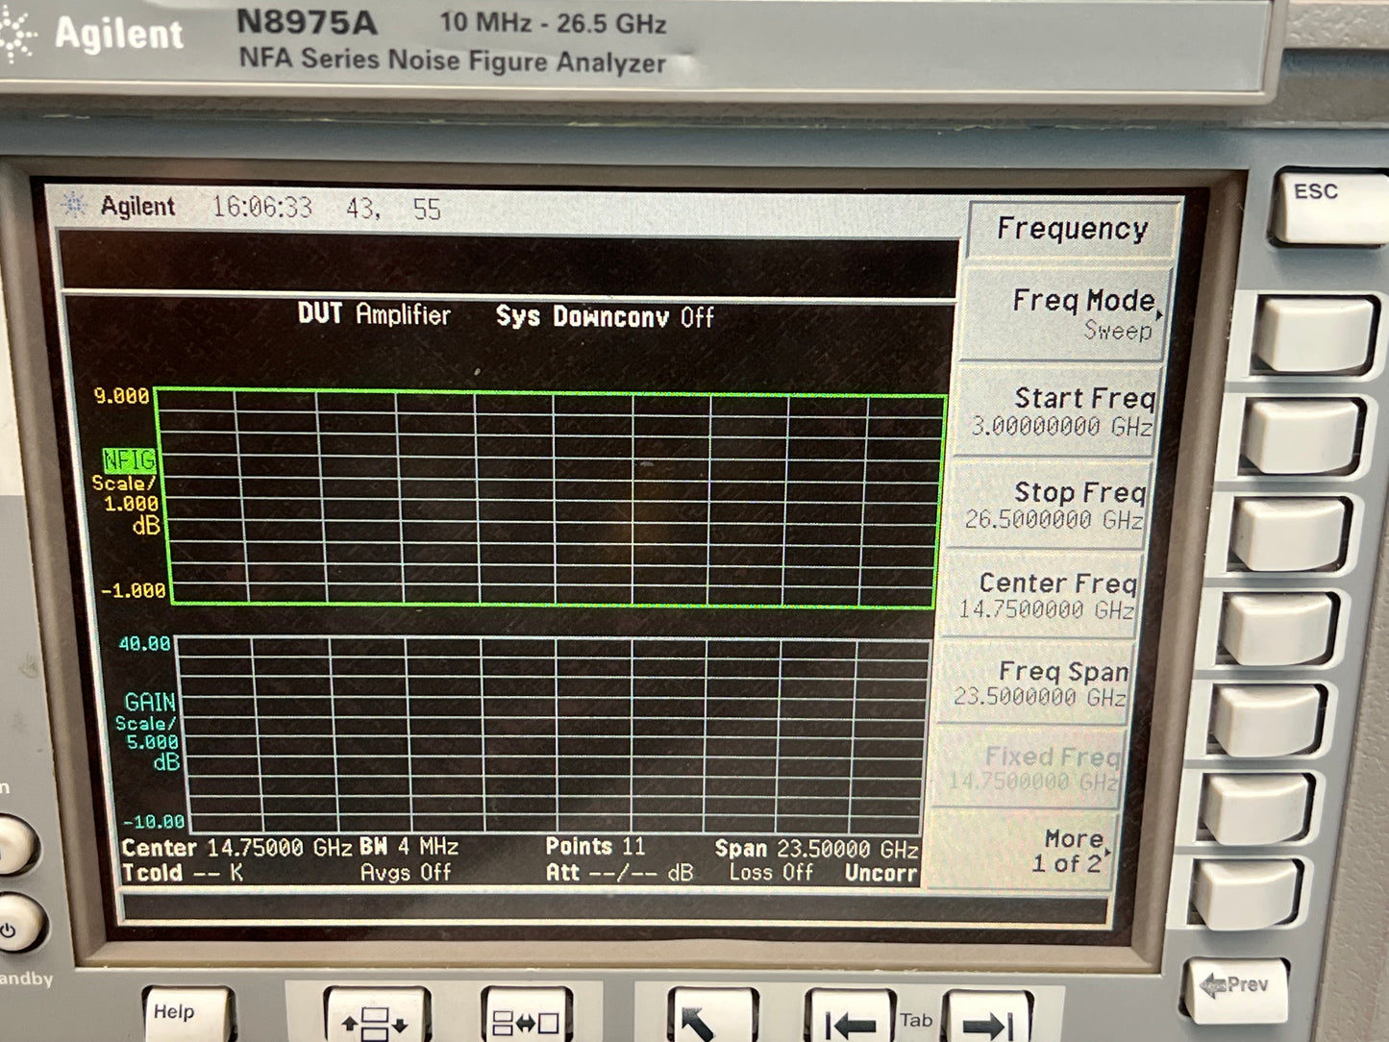The height and width of the screenshot is (1042, 1389).
Task: Select the GAIN graph label
Action: point(150,703)
